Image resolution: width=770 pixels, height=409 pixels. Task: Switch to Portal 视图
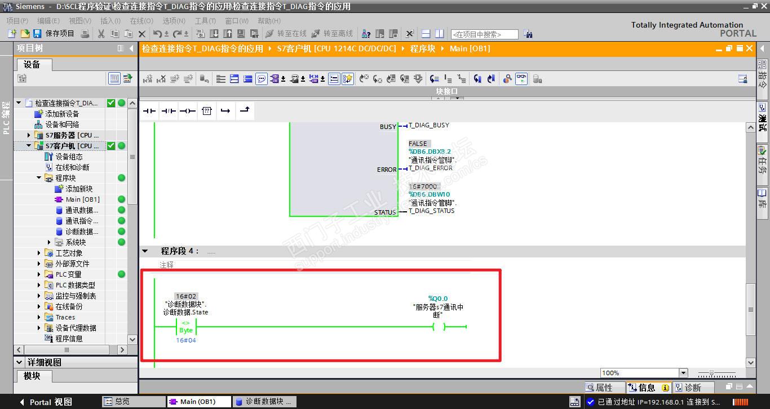pyautogui.click(x=46, y=402)
